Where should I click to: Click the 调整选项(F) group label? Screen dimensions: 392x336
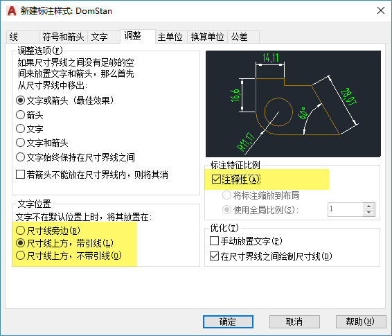click(39, 51)
